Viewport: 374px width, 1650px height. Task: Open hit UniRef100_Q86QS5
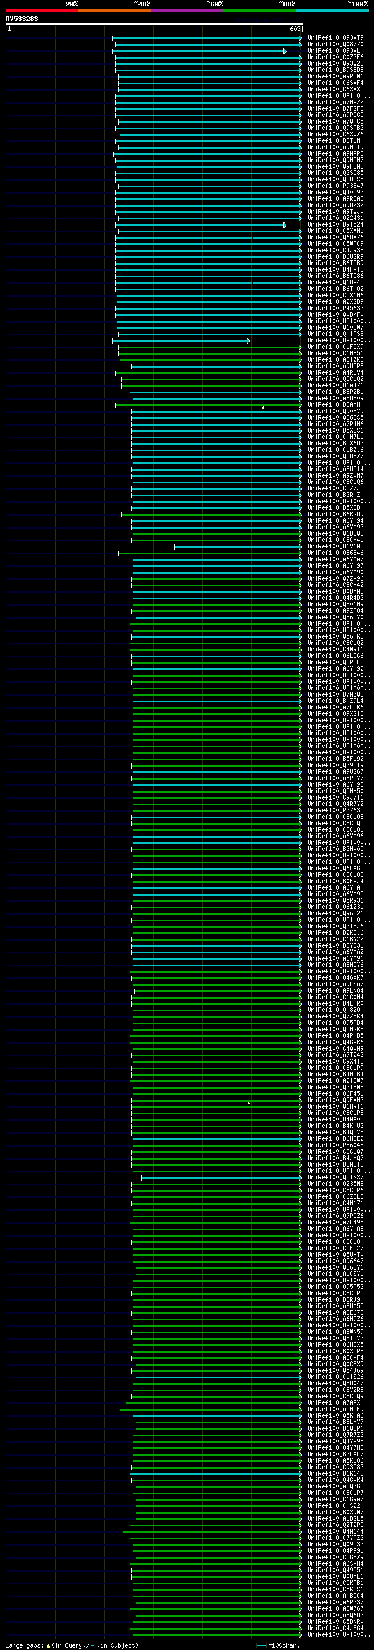click(335, 418)
